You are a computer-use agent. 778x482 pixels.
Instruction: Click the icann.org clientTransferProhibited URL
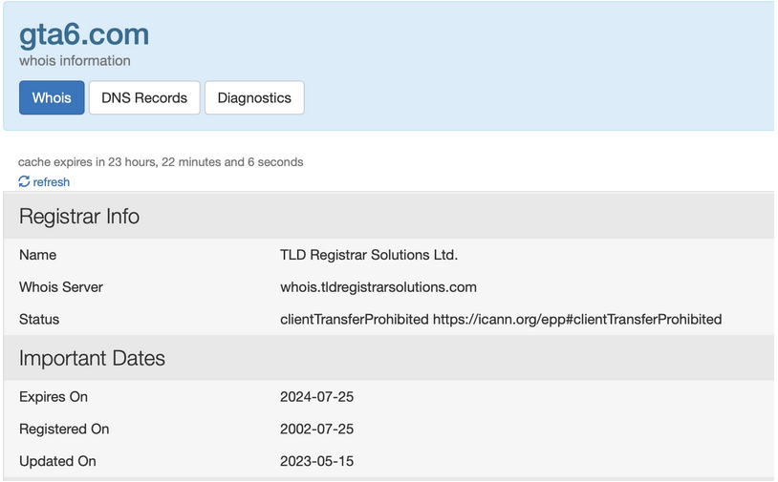click(x=577, y=320)
